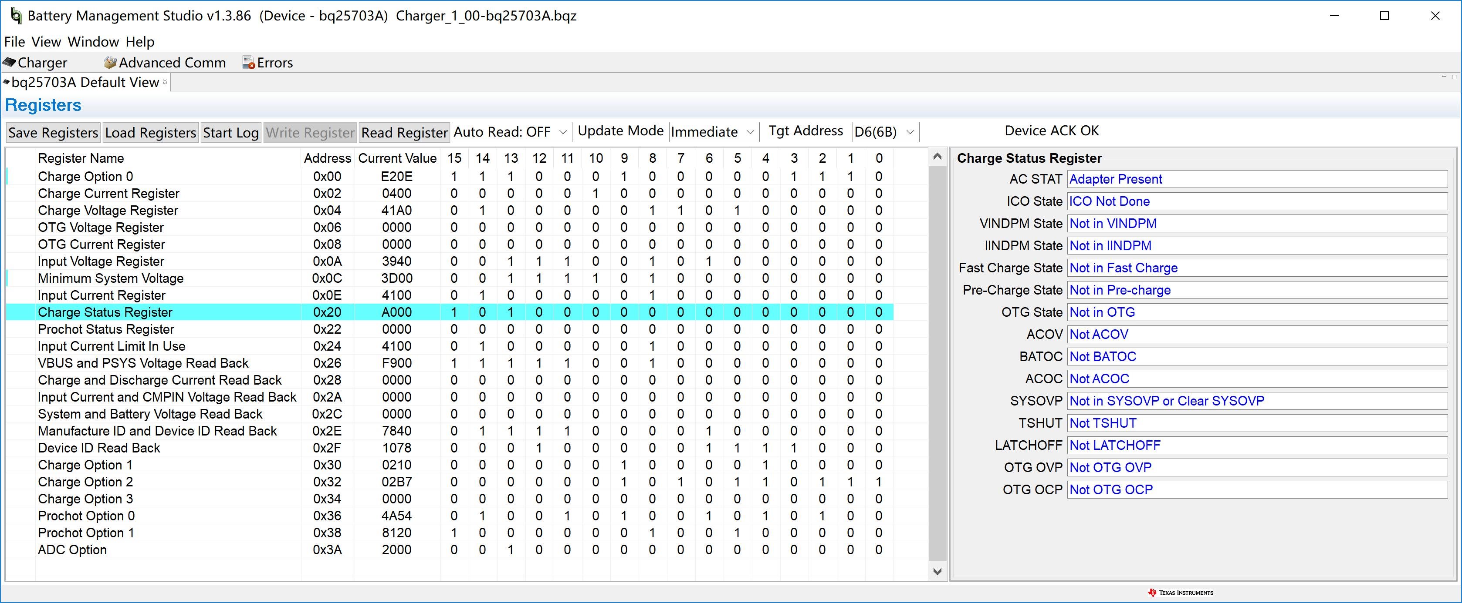
Task: Select Input Current Limit In Use row
Action: (450, 346)
